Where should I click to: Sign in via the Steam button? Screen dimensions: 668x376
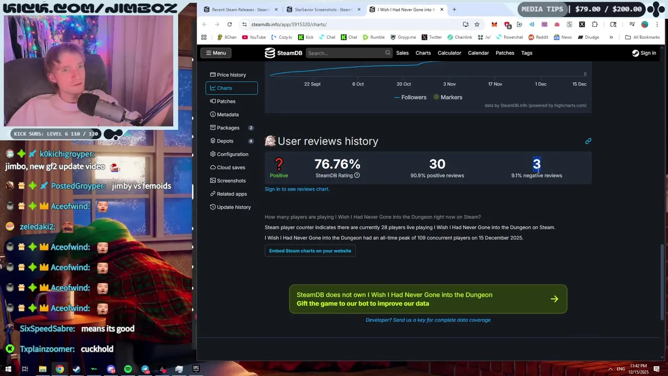[x=644, y=53]
